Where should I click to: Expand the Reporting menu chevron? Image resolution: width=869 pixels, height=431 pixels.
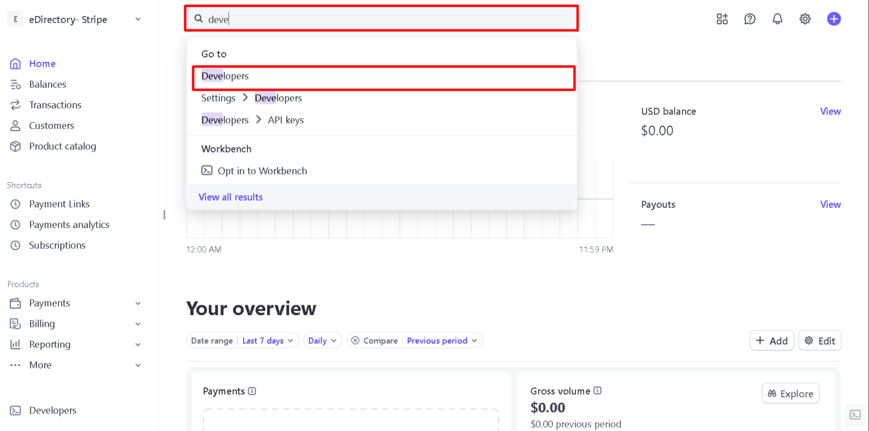click(x=138, y=345)
